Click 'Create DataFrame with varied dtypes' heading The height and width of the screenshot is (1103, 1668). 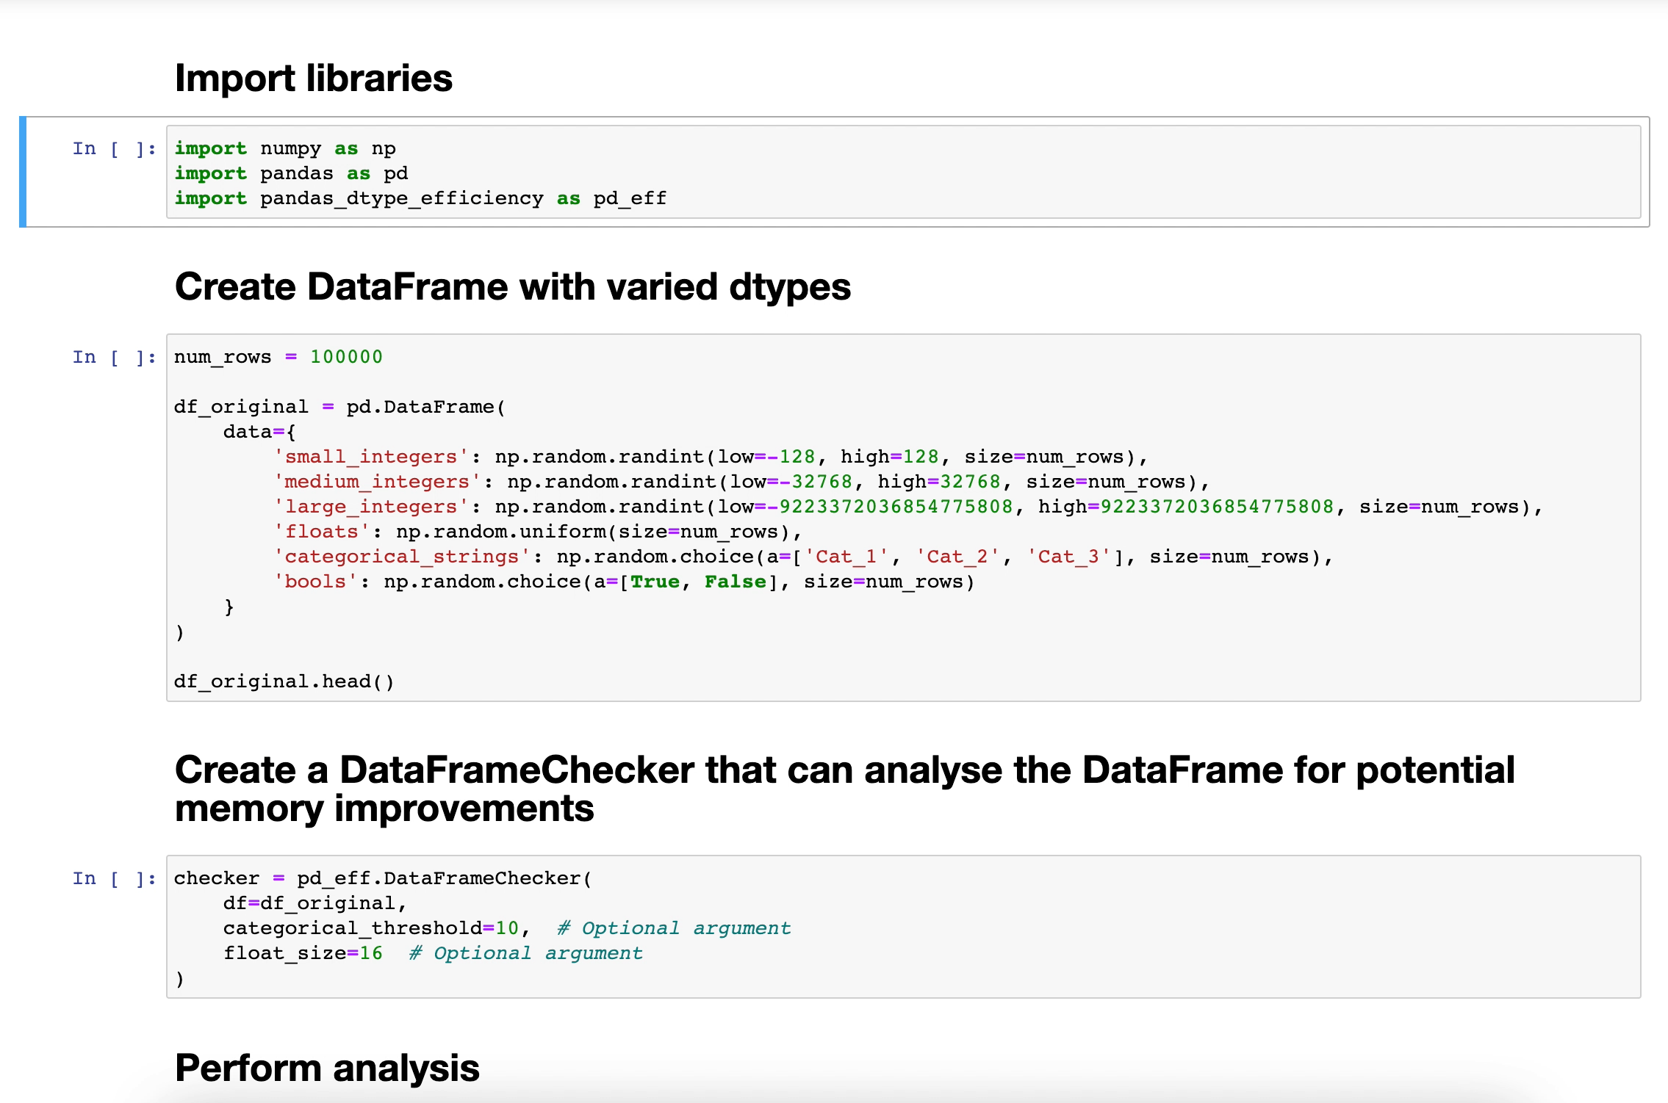(512, 286)
